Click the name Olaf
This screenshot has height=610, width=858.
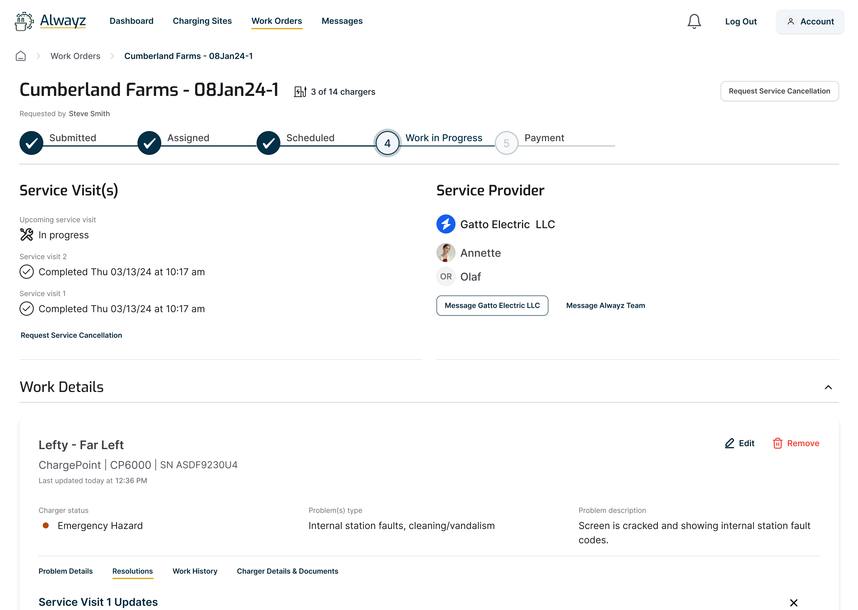471,276
